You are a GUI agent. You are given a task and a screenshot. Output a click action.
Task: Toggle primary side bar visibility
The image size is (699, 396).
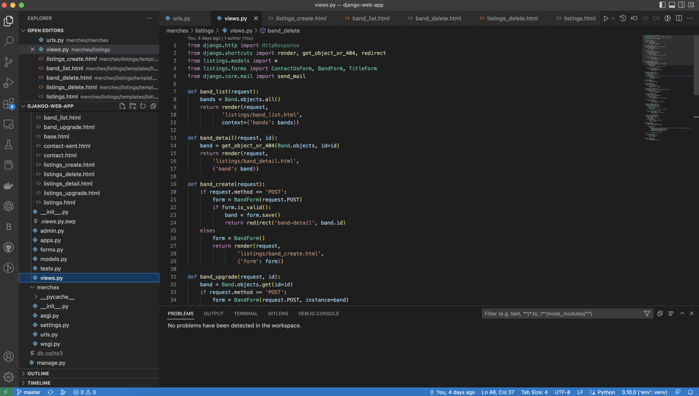[x=662, y=5]
